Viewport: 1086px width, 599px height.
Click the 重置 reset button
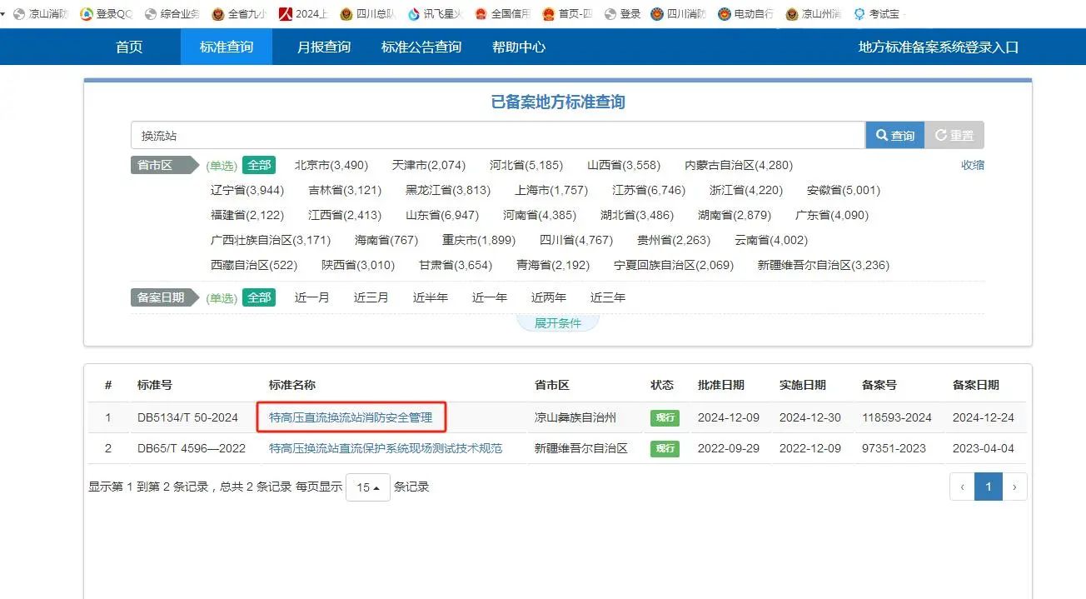(x=954, y=136)
